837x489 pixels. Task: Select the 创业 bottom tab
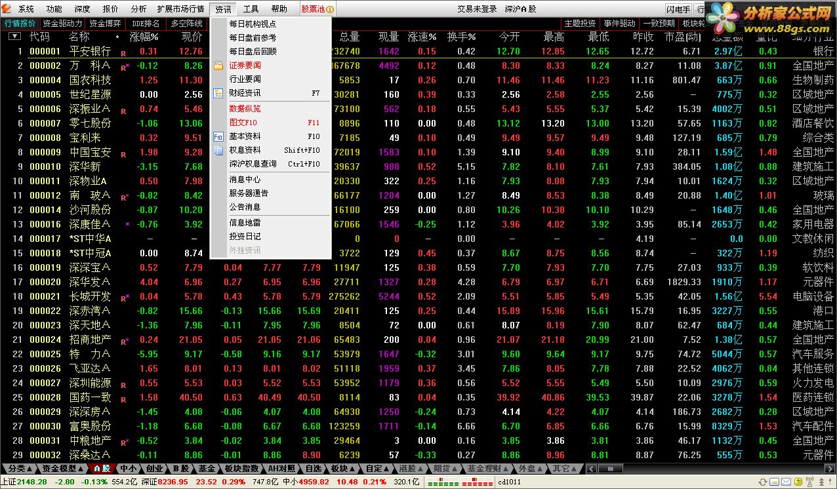pos(154,469)
